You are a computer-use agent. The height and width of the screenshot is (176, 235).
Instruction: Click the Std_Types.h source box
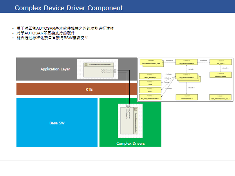click(221, 62)
